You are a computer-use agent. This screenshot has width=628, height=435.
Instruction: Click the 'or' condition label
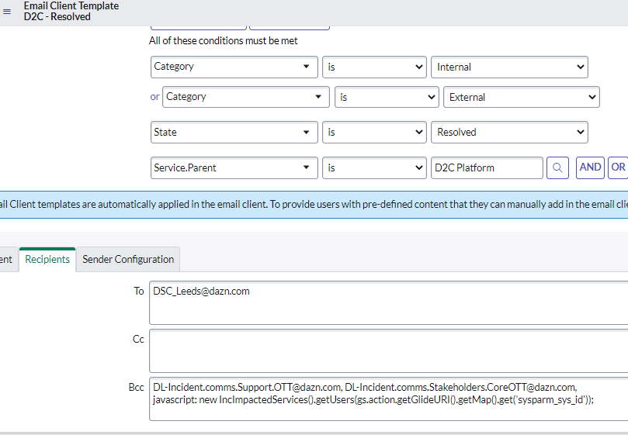[x=154, y=97]
